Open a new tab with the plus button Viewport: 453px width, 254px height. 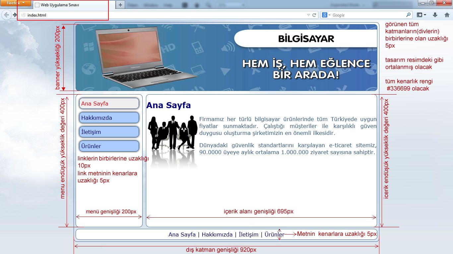pos(120,5)
